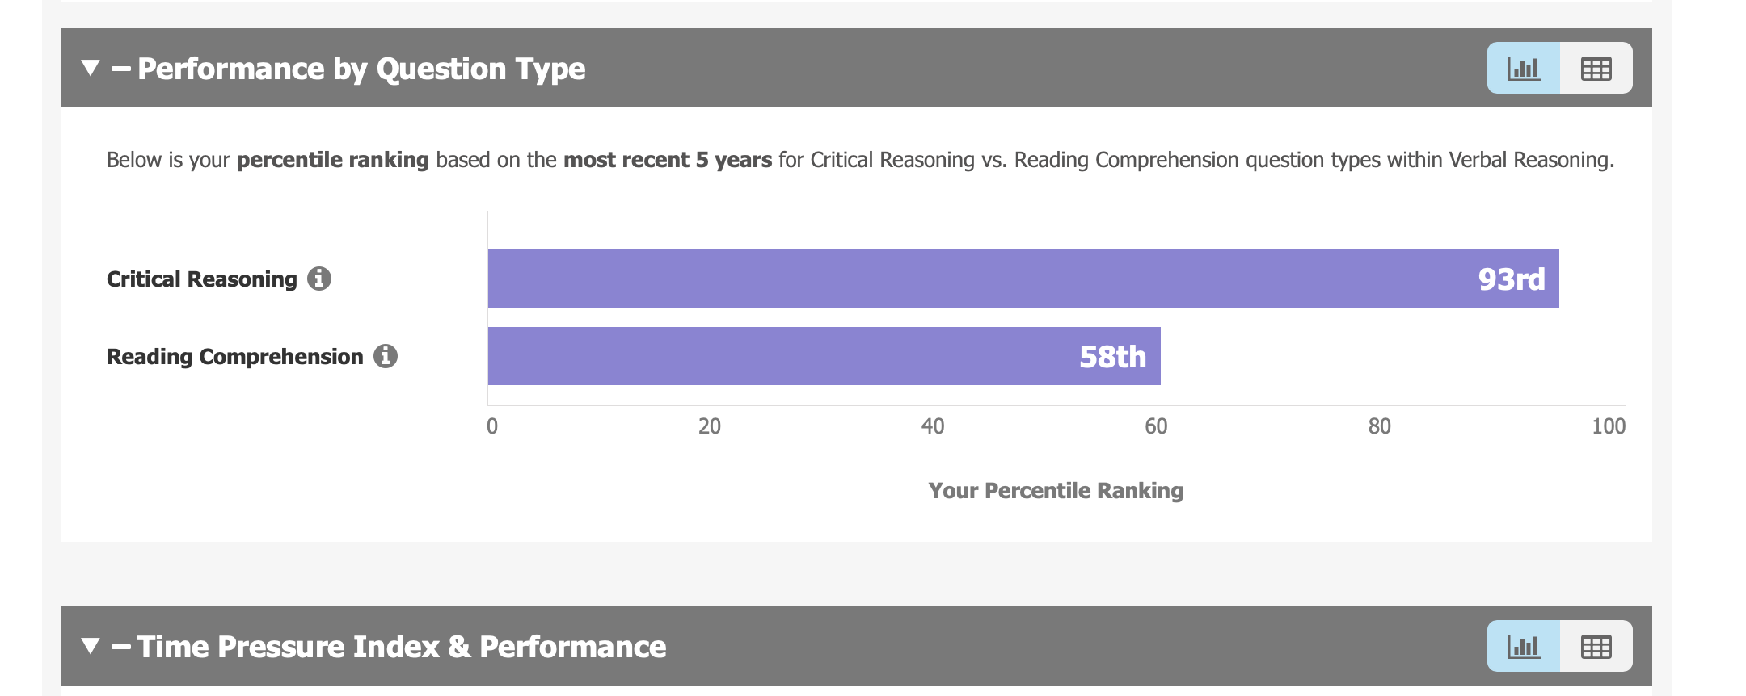The image size is (1746, 696).
Task: Show Time Pressure Index section as chart
Action: pyautogui.click(x=1524, y=646)
